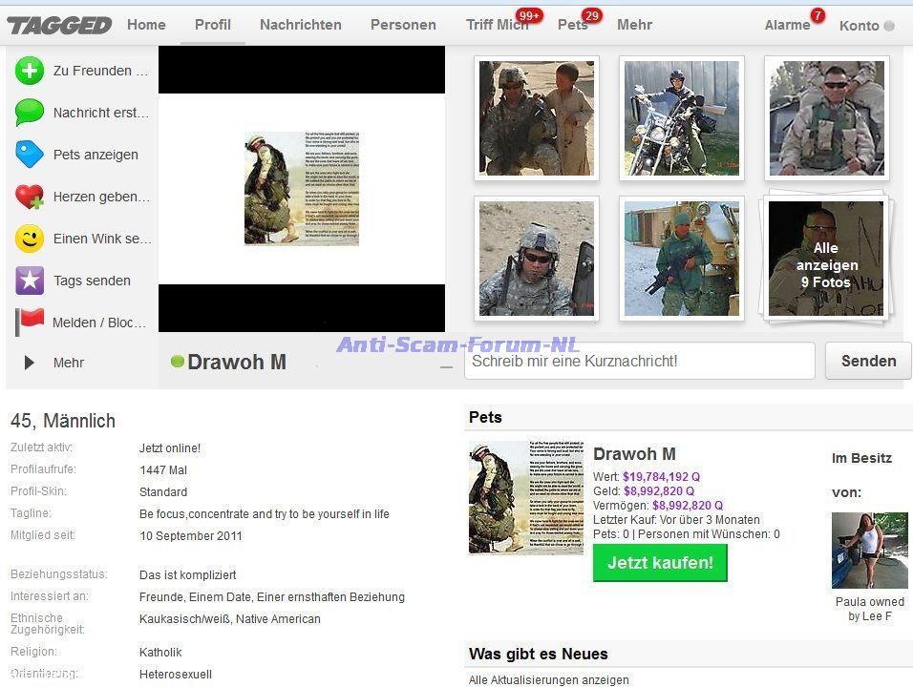
Task: Click the Senden button
Action: pyautogui.click(x=868, y=361)
